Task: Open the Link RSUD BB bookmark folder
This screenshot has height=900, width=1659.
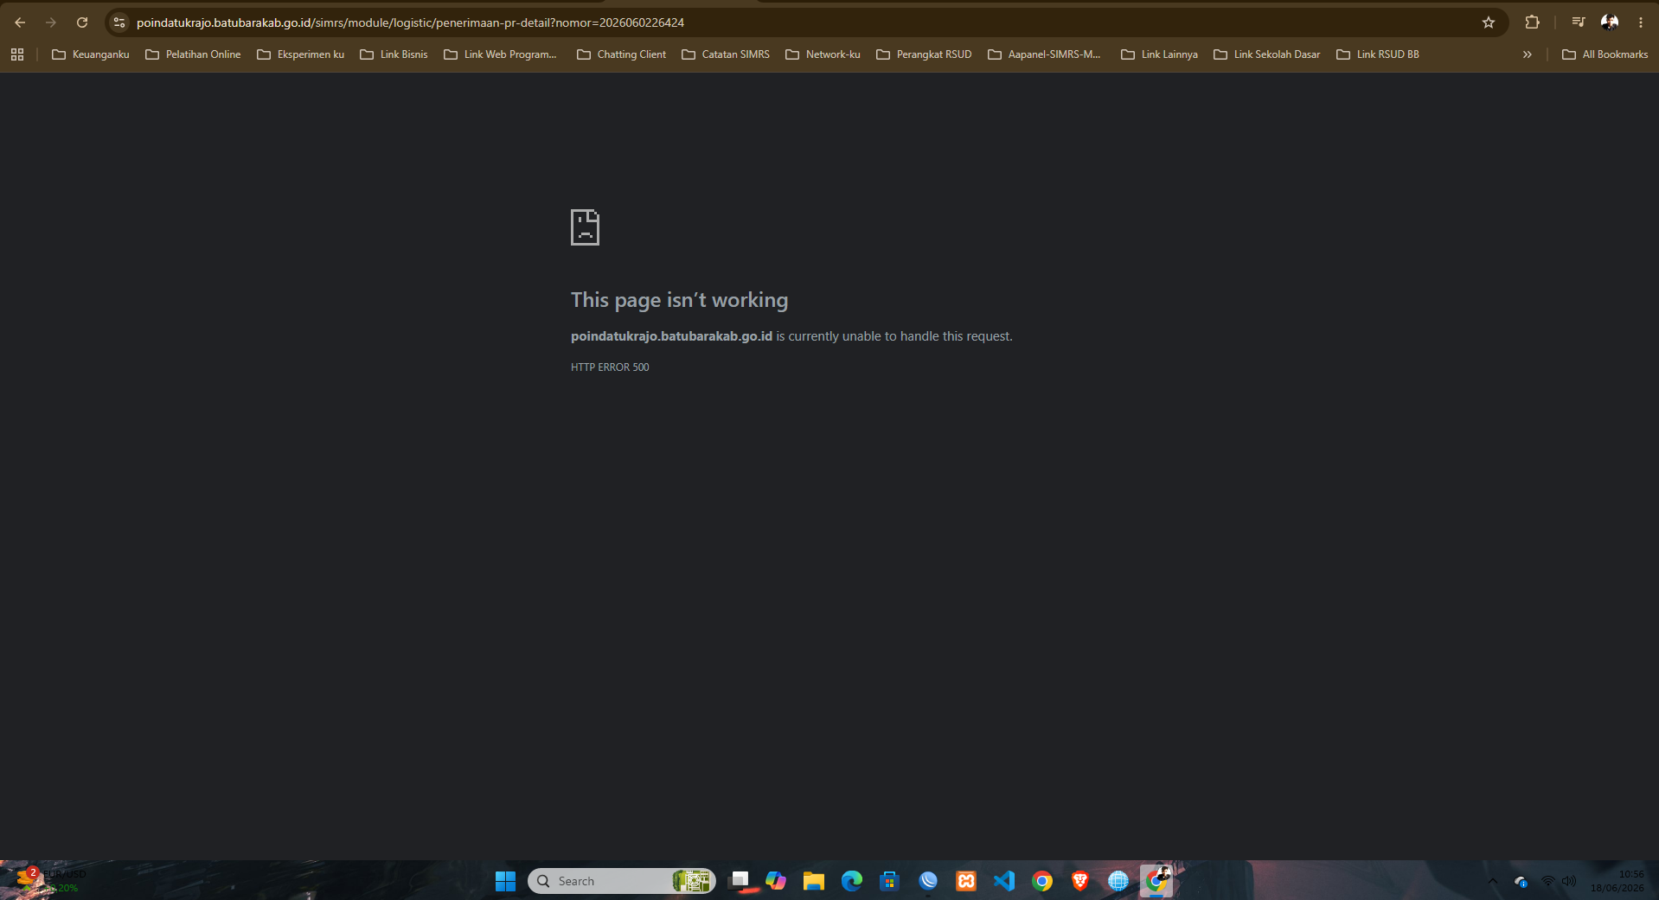Action: click(x=1378, y=54)
